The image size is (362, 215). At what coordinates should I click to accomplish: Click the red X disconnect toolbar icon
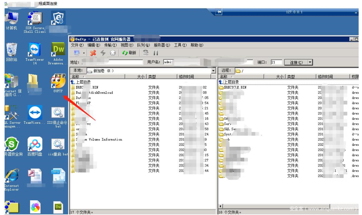point(93,53)
